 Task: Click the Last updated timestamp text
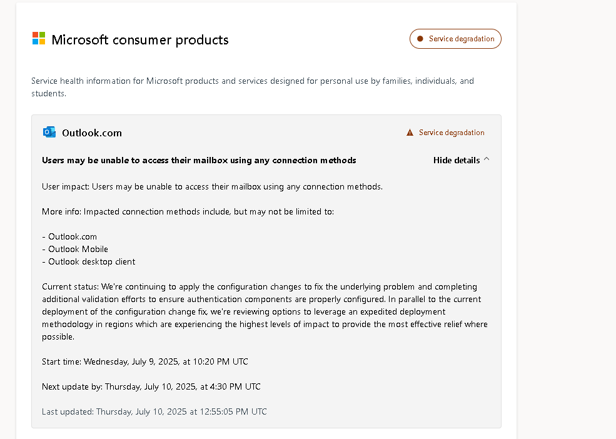tap(154, 411)
